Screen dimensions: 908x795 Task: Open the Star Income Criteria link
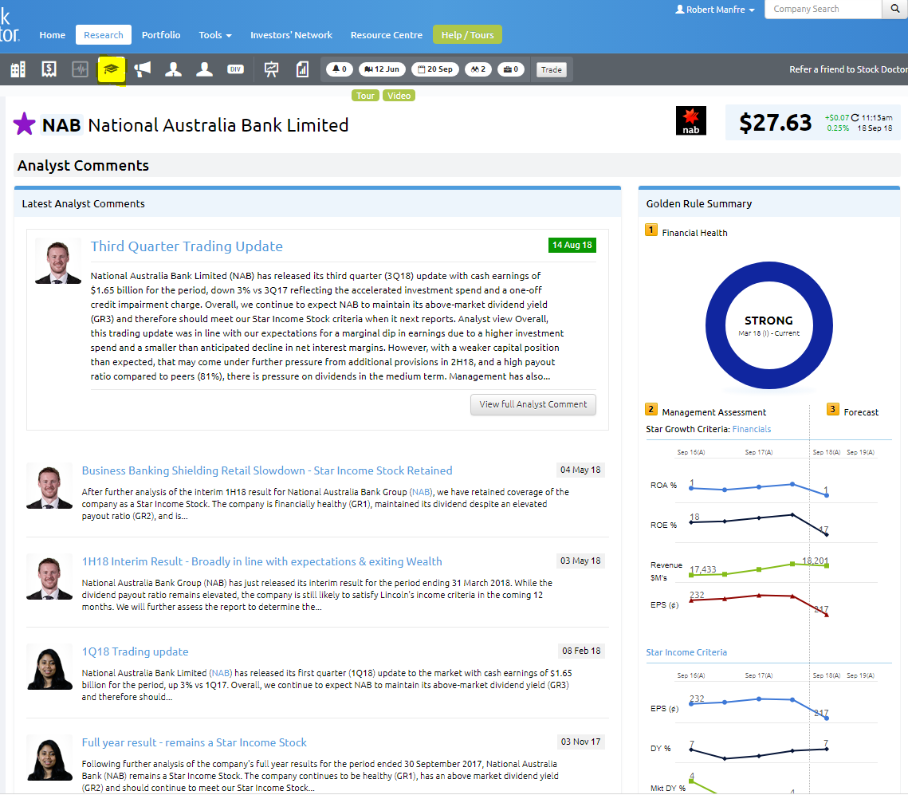click(686, 652)
